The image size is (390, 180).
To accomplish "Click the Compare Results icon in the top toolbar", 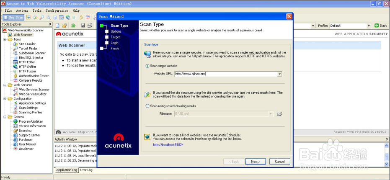I will pyautogui.click(x=88, y=18).
